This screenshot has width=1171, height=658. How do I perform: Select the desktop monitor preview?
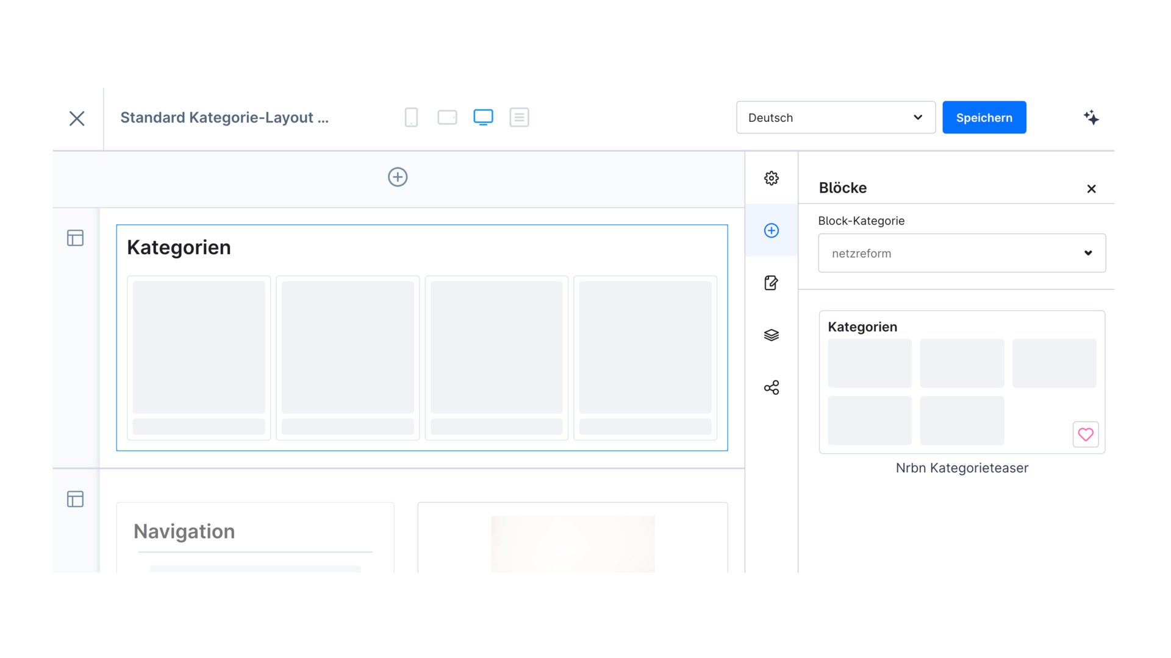point(483,117)
